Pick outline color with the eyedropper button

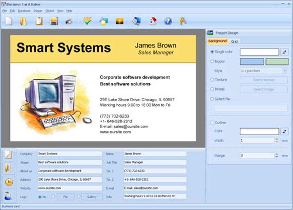(284, 131)
